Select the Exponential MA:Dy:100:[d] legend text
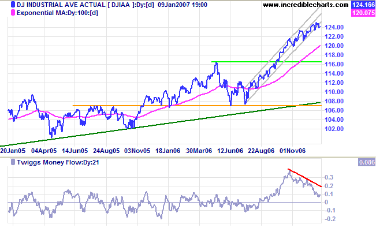Image resolution: width=376 pixels, height=228 pixels. 57,13
